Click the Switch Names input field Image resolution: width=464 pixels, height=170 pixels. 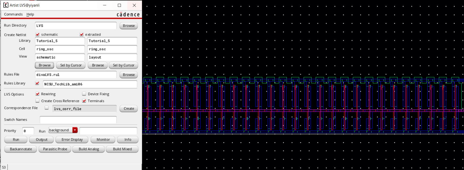tap(78, 120)
